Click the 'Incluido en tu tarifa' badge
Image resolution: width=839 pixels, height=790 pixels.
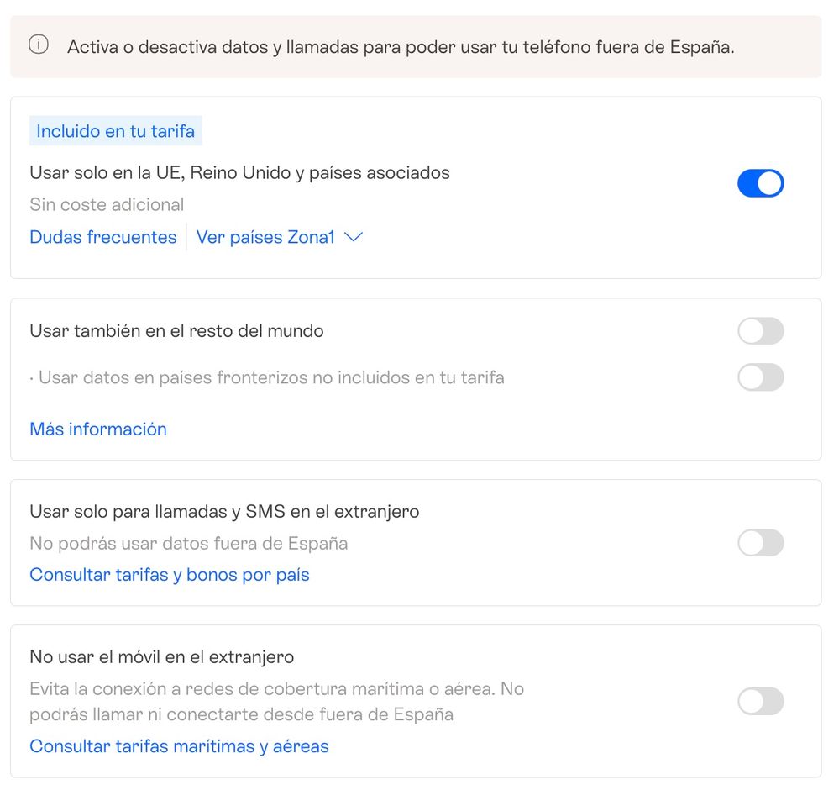point(116,131)
